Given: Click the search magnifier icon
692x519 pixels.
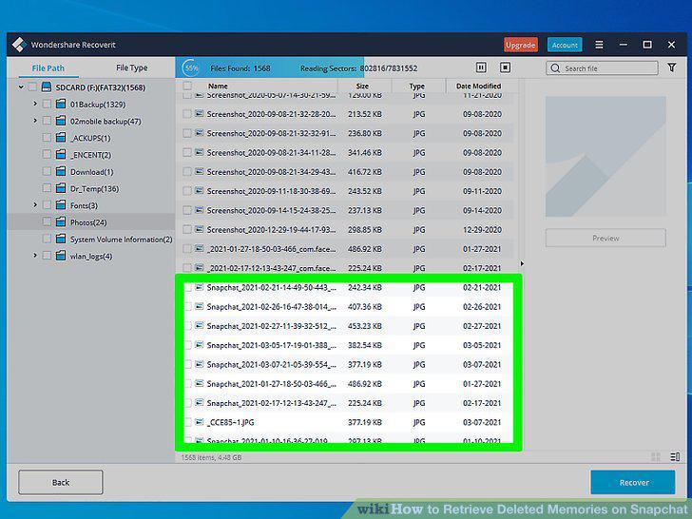Looking at the screenshot, I should [555, 68].
